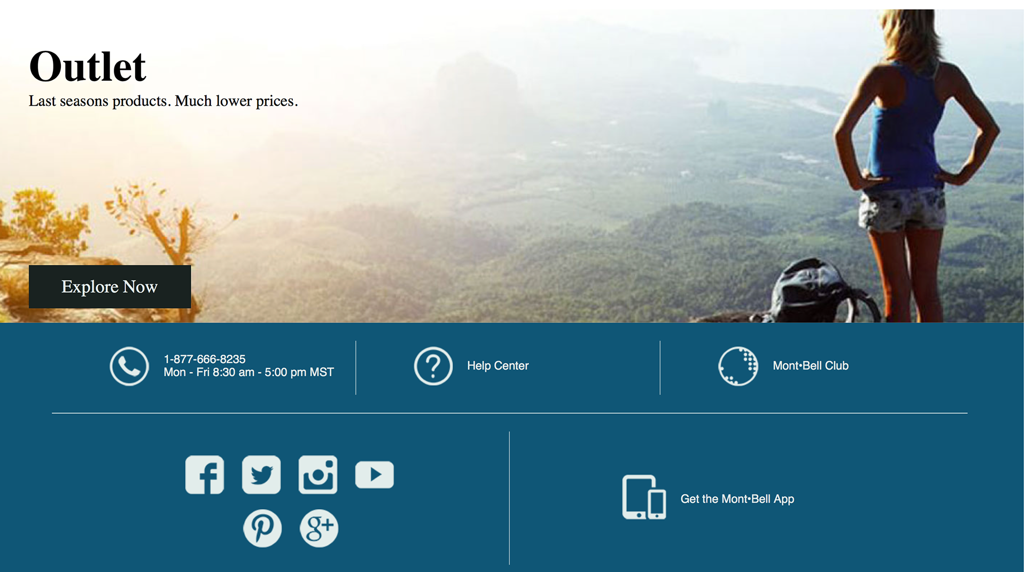Click the Mont-Bell Club dotted circle icon
Screen dimensions: 1026x572
(x=738, y=366)
